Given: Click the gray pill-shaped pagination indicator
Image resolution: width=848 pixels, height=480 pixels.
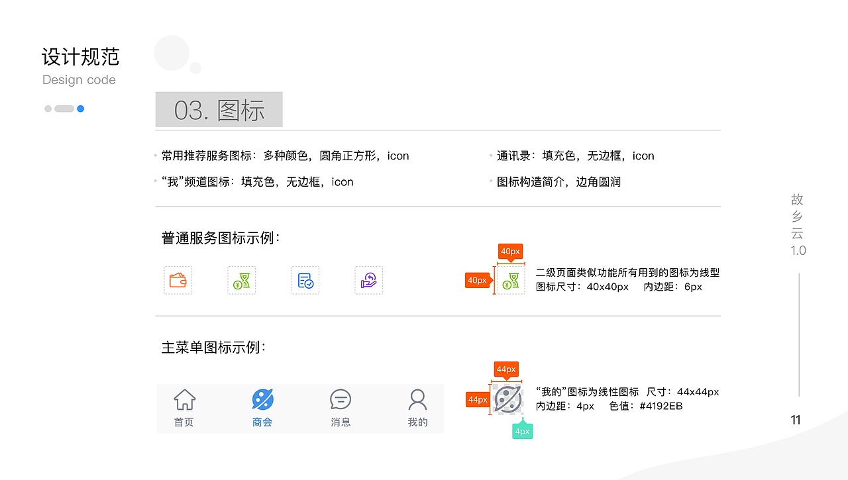Looking at the screenshot, I should [x=64, y=109].
